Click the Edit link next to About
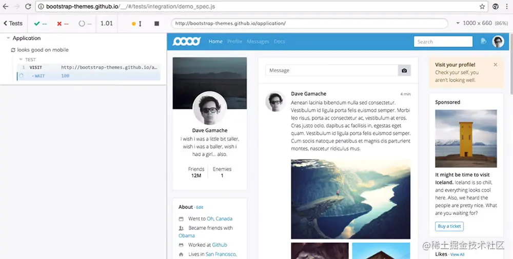Viewport: 513px width, 259px height. pos(200,207)
